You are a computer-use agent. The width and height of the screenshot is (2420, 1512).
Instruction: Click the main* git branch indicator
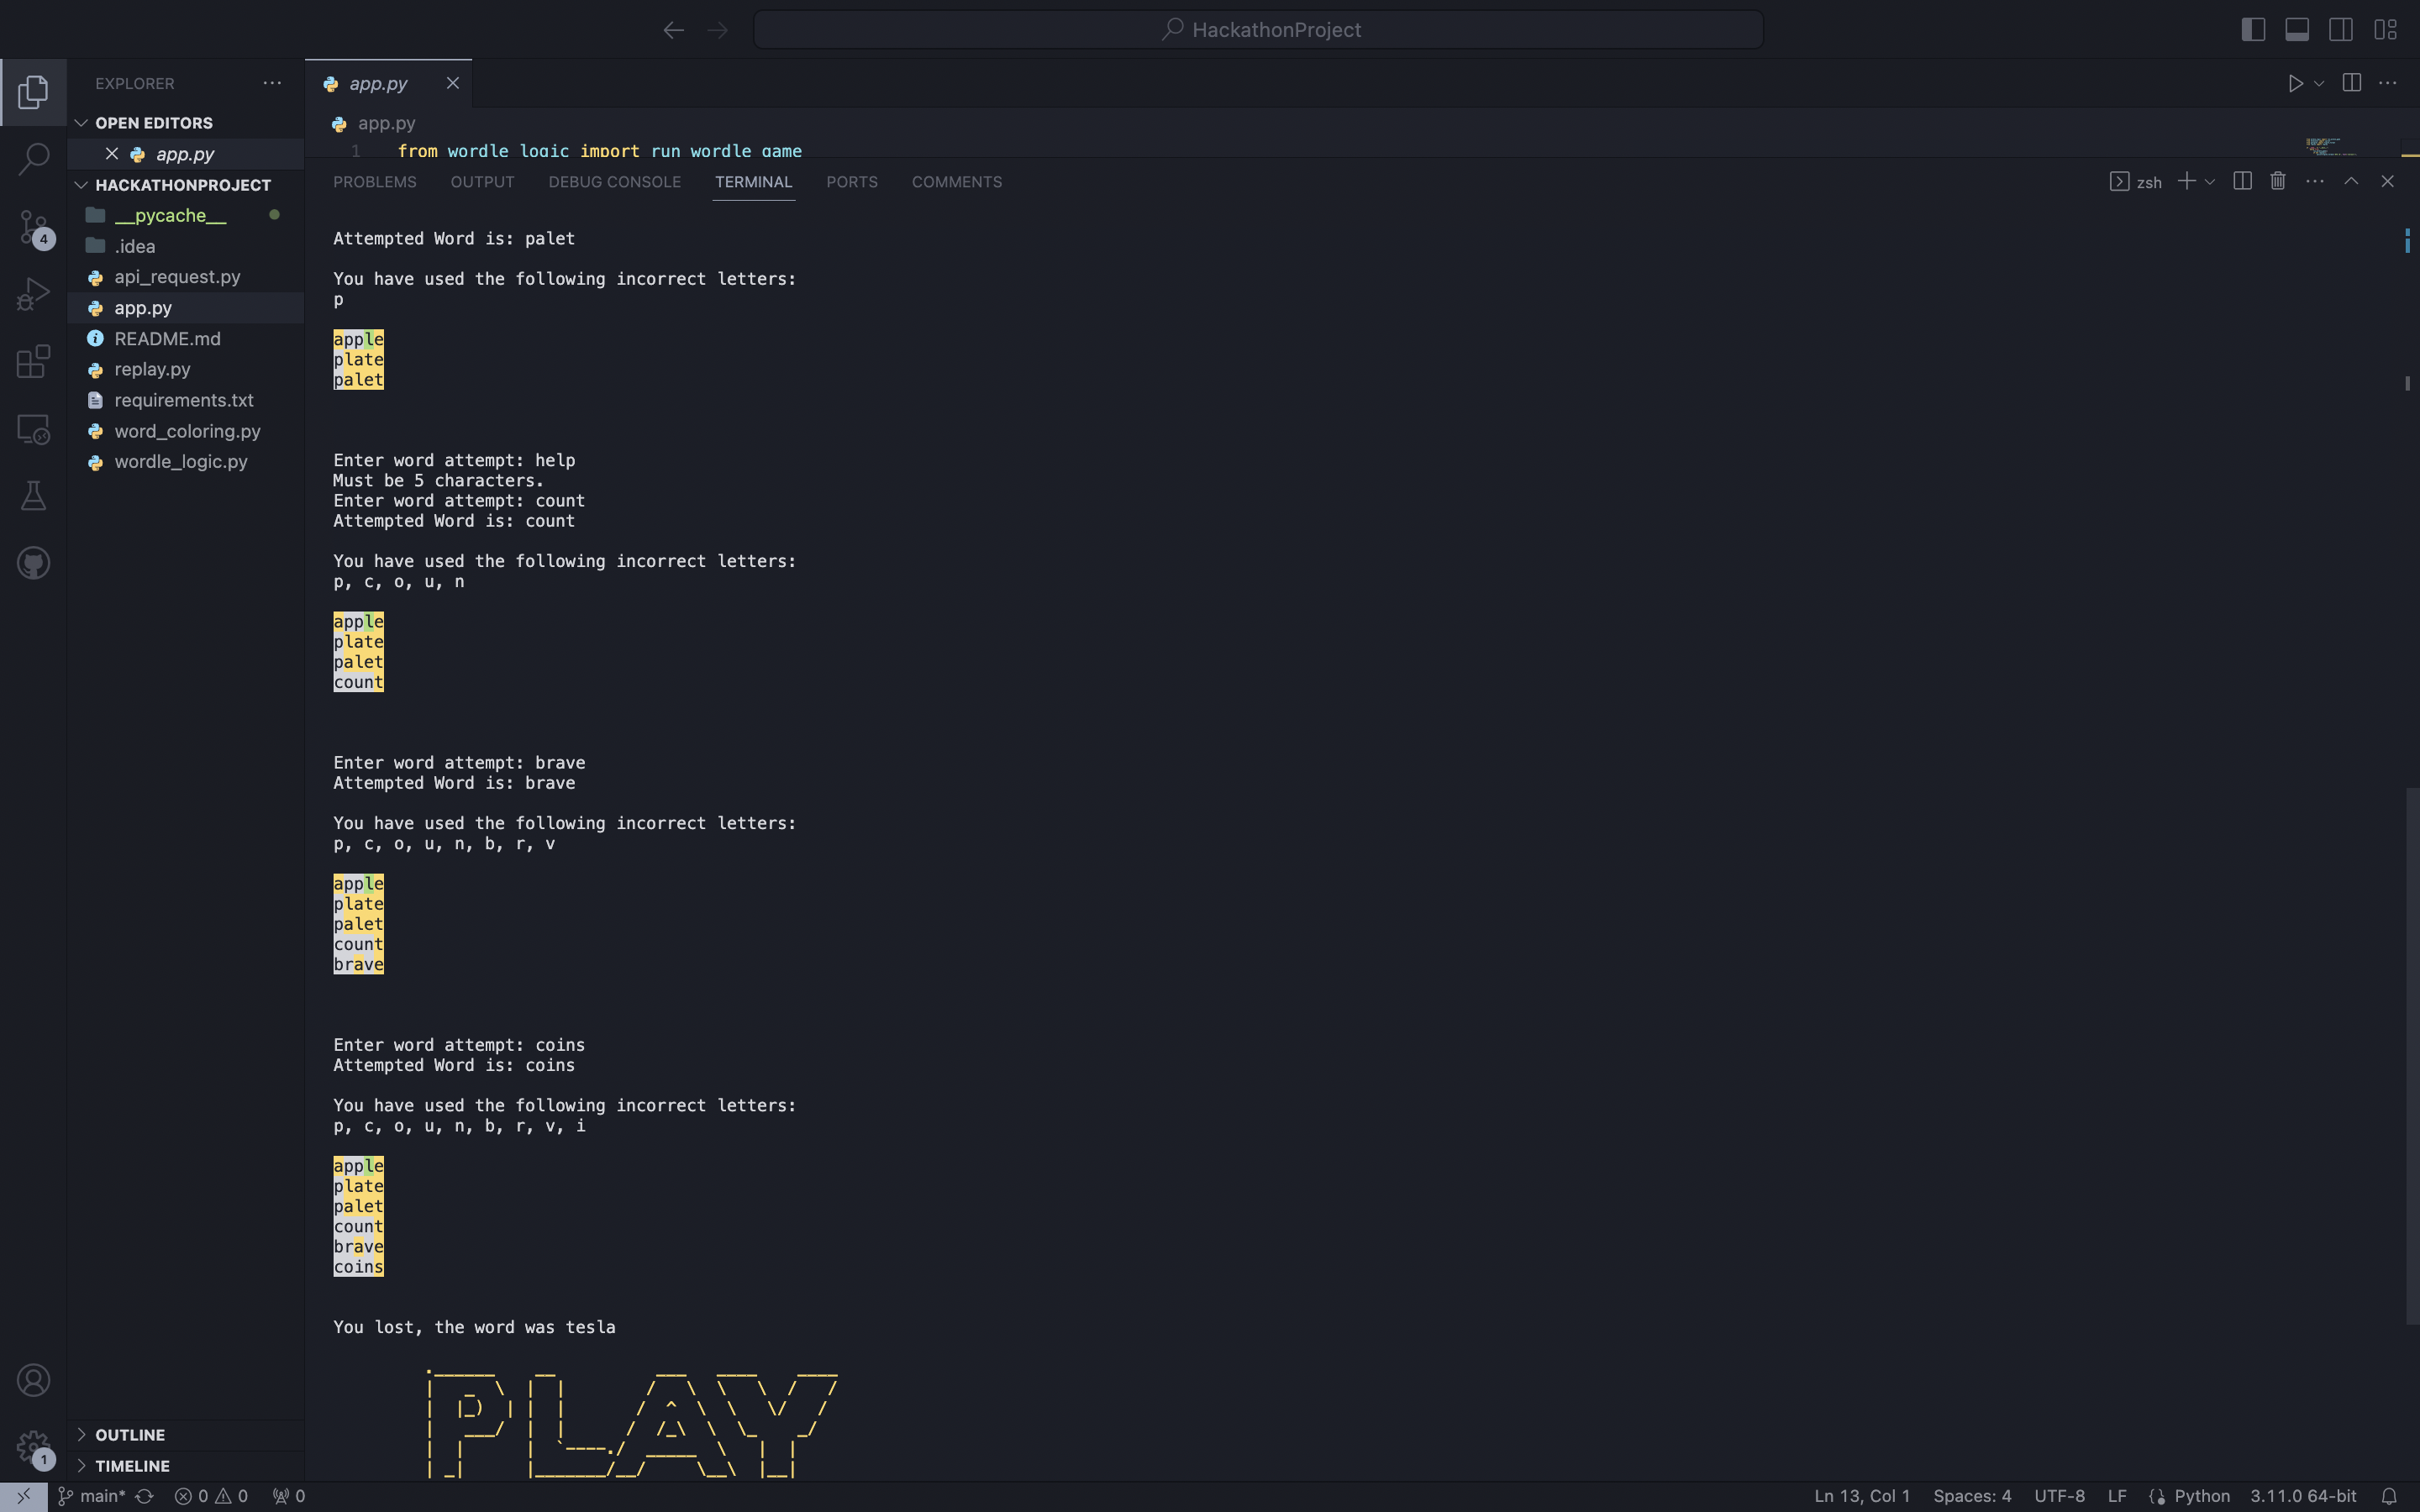point(101,1496)
